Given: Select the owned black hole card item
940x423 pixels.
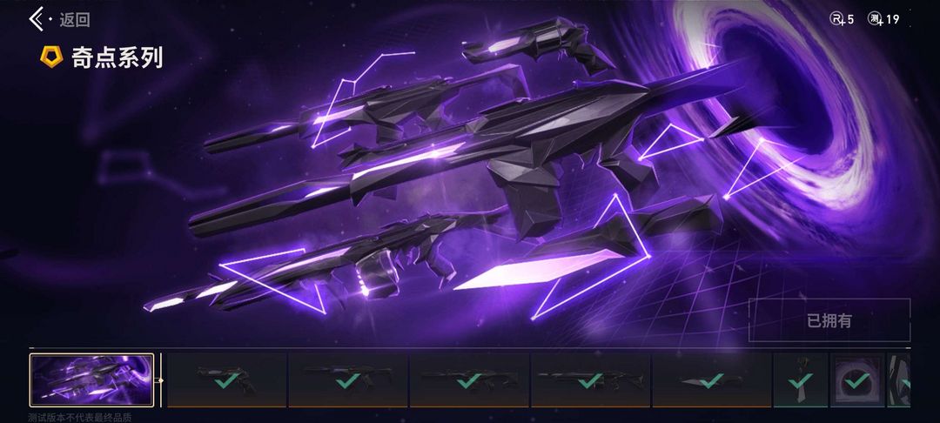Looking at the screenshot, I should (x=857, y=379).
